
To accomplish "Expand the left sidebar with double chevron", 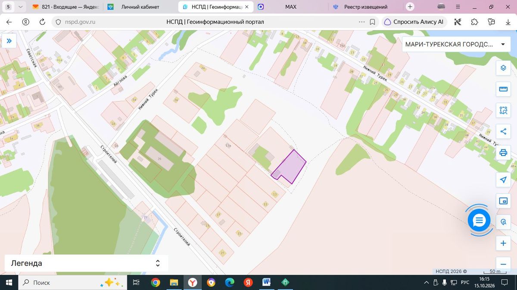I will pos(9,41).
